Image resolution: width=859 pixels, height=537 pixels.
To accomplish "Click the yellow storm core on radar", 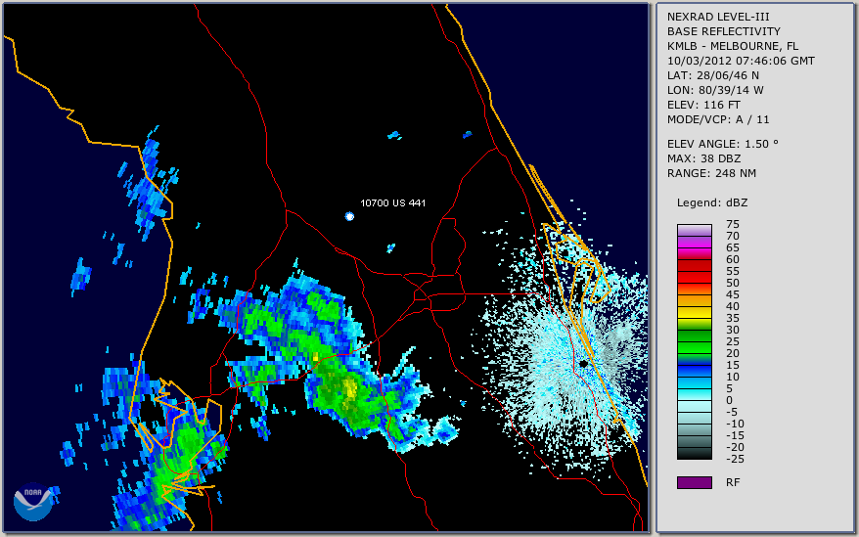I will coord(349,388).
